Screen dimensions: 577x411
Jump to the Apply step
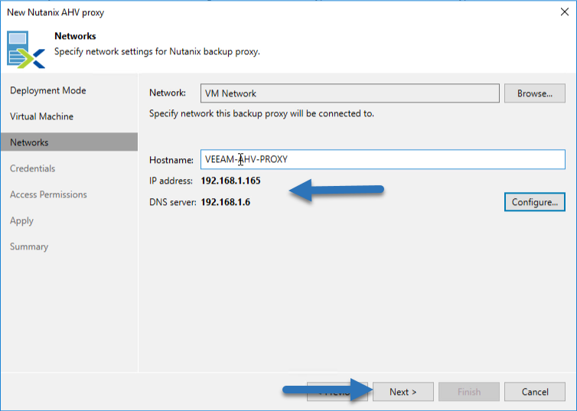[21, 220]
